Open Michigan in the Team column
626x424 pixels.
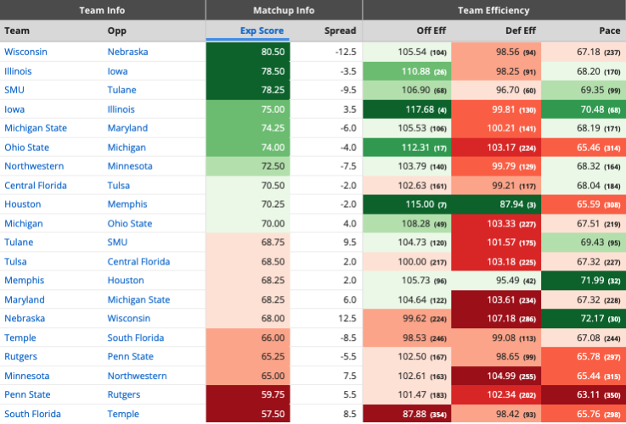[24, 224]
